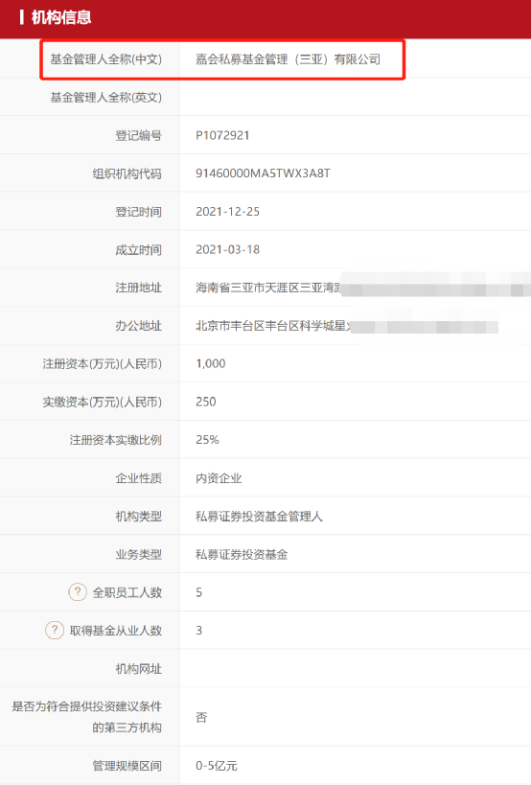Select the paid-in capital value 250
Viewport: 531px width, 785px height.
point(206,402)
